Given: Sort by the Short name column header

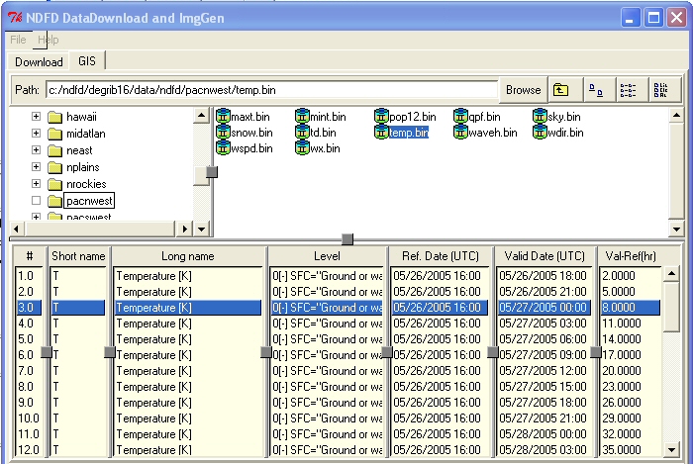Looking at the screenshot, I should pos(78,256).
